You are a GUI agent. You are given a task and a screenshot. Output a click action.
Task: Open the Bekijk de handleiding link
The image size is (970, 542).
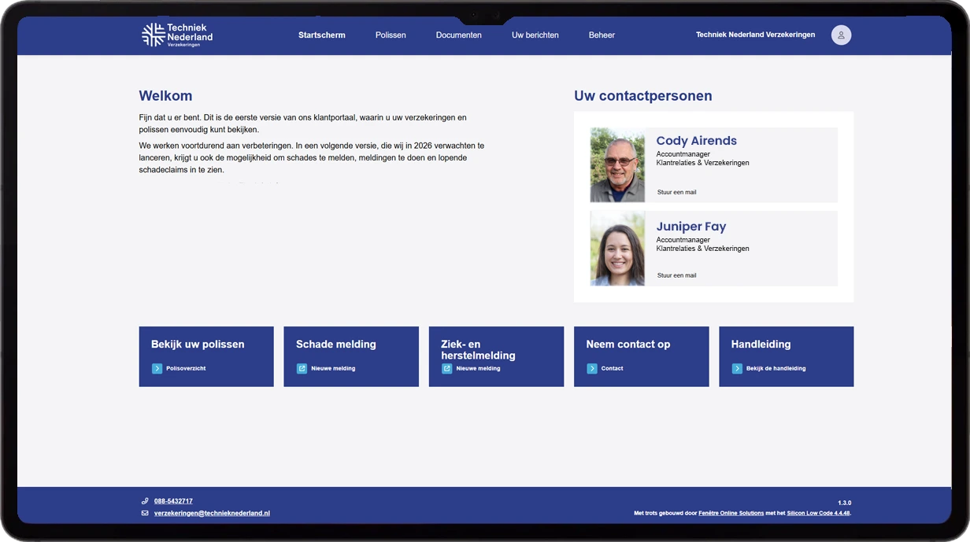pyautogui.click(x=776, y=368)
